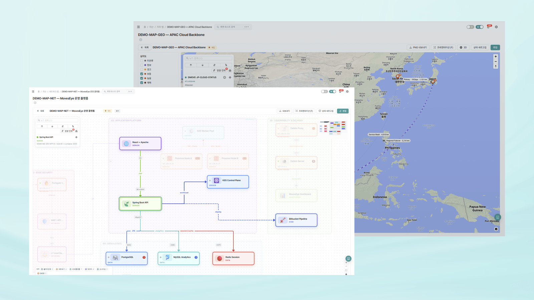Click up-down swap arrows in APAC node panel

coord(214,65)
